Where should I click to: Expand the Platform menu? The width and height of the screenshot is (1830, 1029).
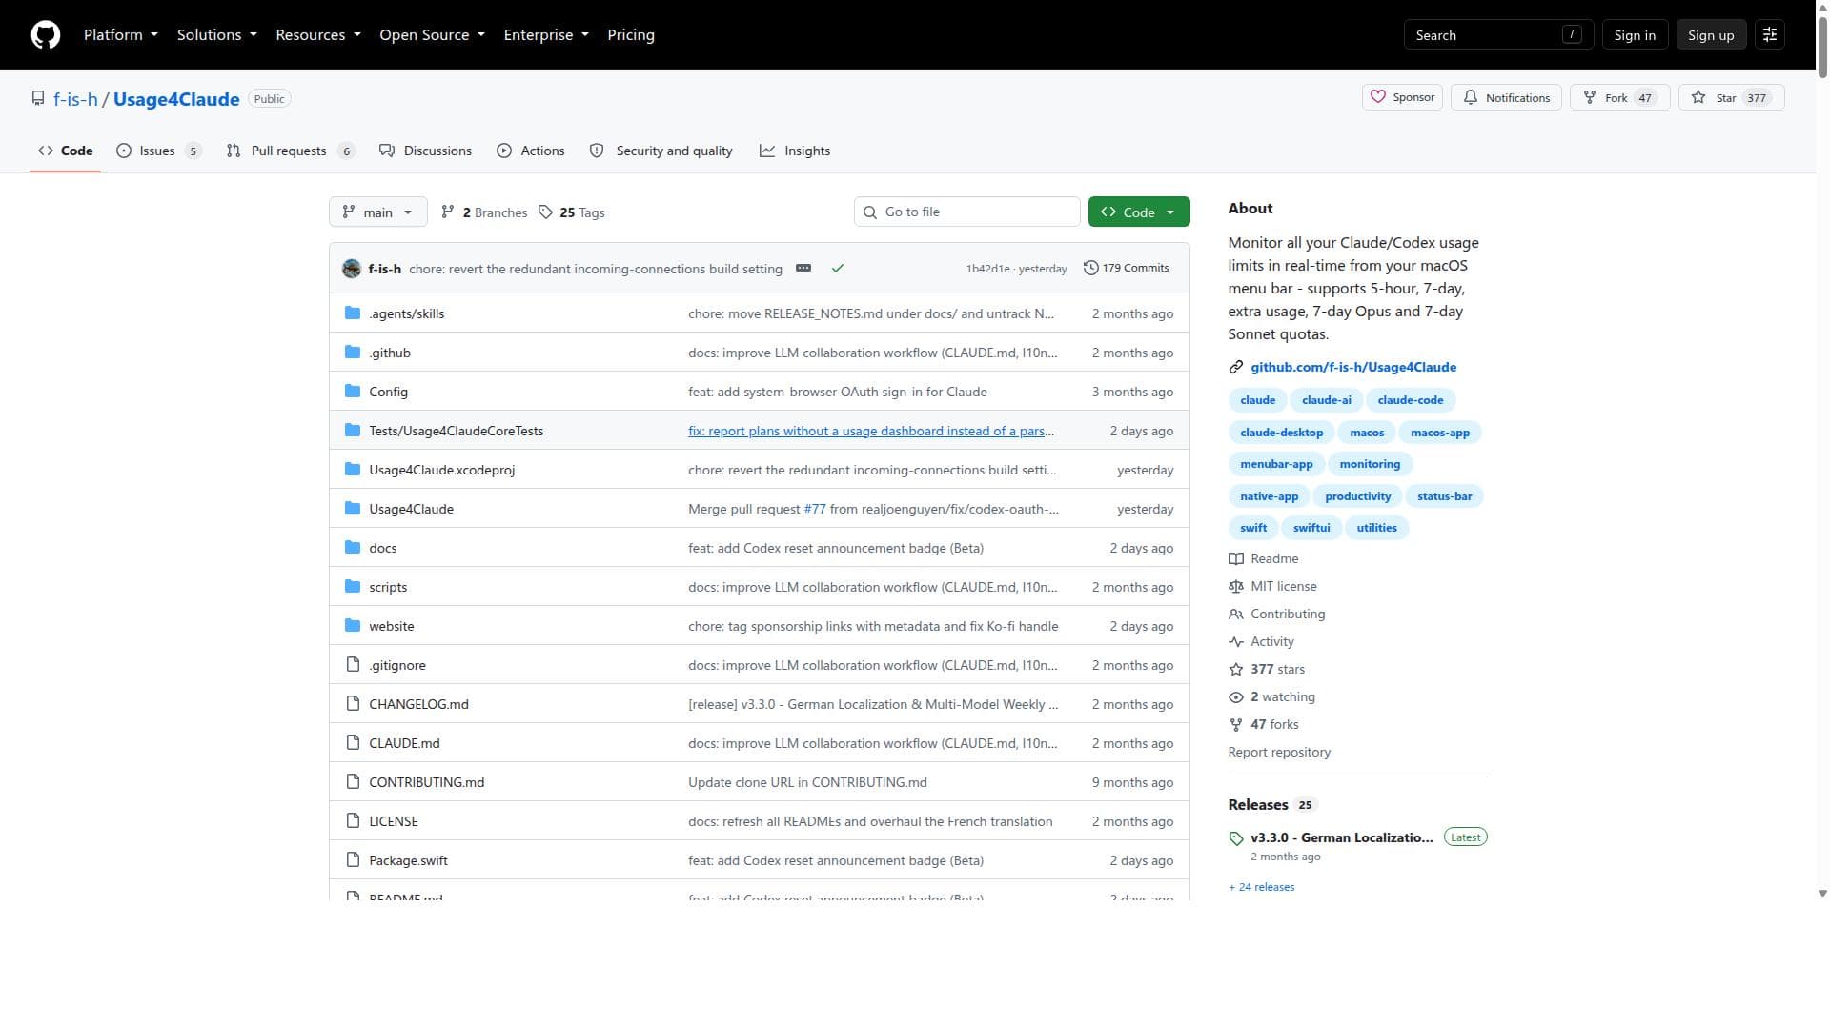point(121,35)
